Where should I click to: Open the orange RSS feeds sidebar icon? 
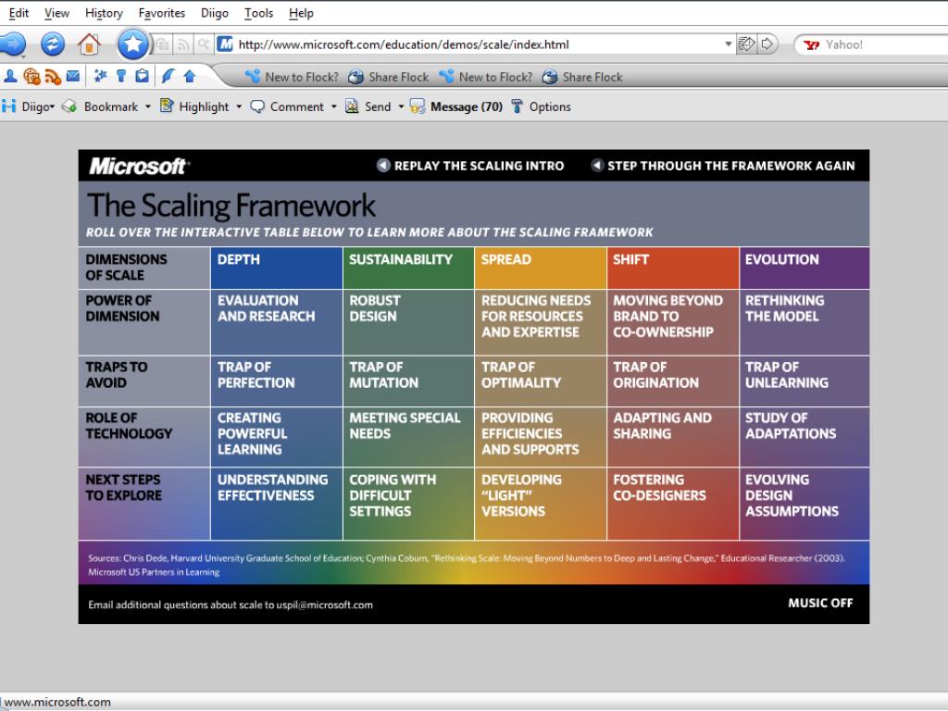click(x=53, y=76)
